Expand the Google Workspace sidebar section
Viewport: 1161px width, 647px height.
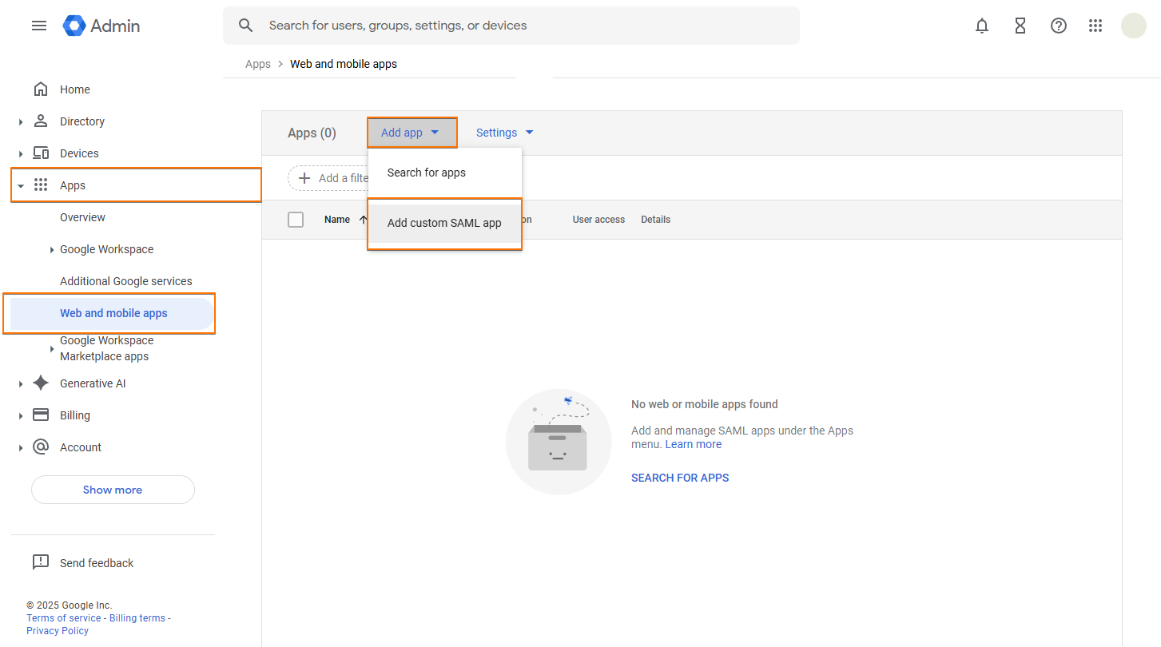coord(52,248)
